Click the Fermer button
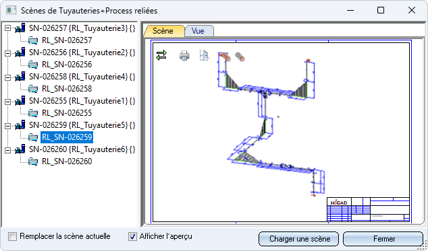Image resolution: width=428 pixels, height=251 pixels. [383, 239]
